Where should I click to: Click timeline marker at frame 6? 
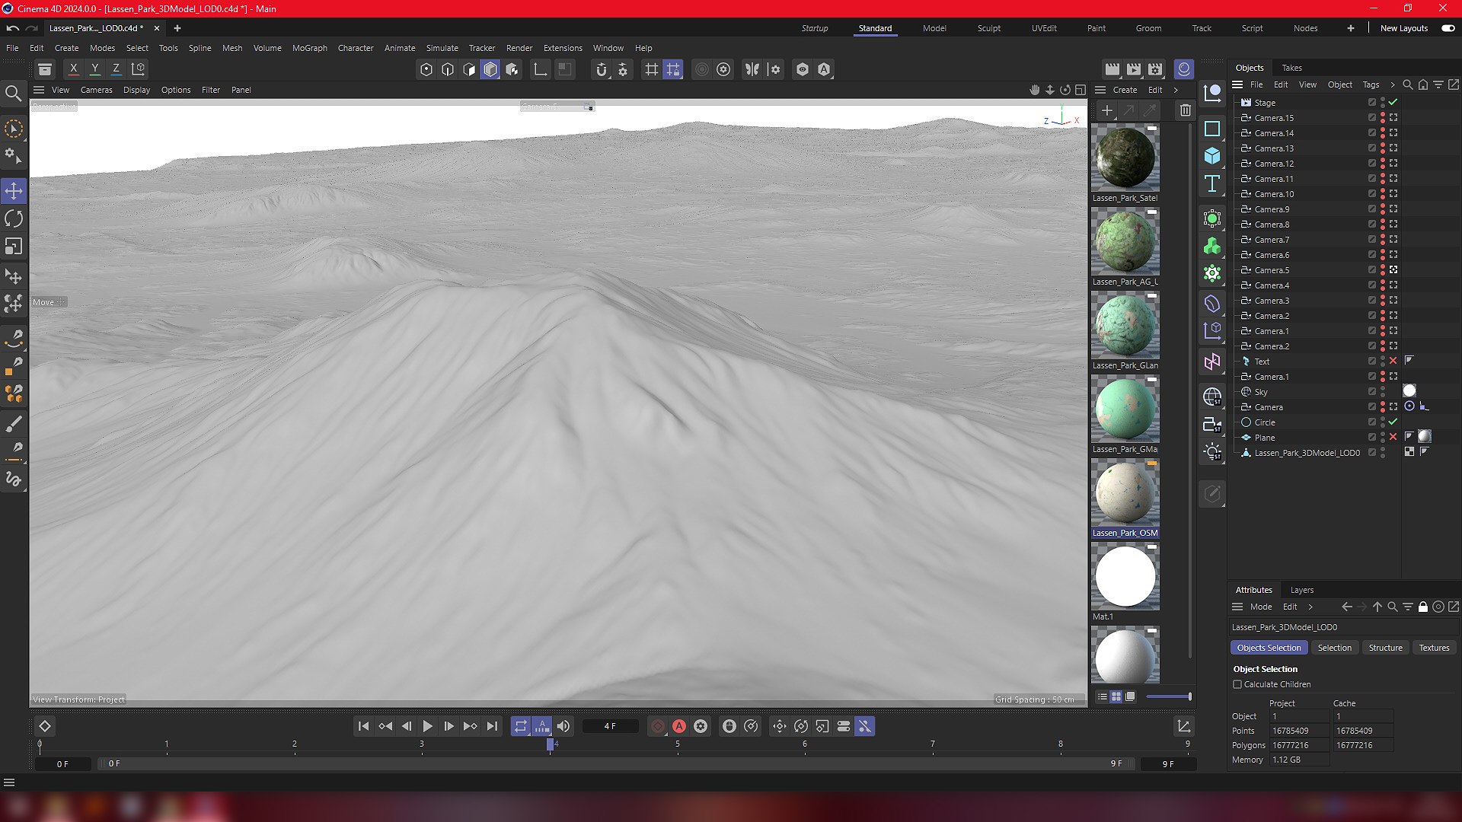805,744
